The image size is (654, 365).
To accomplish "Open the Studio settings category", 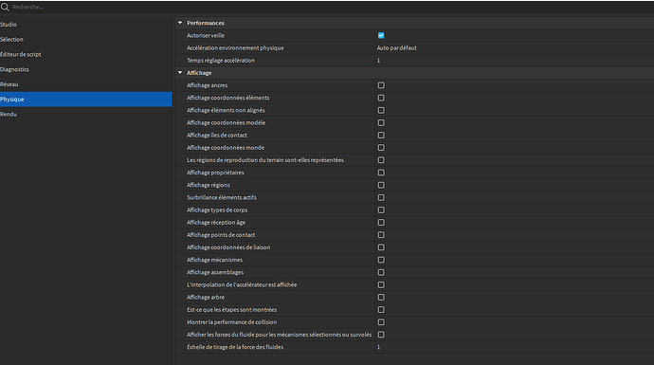I will pos(86,25).
